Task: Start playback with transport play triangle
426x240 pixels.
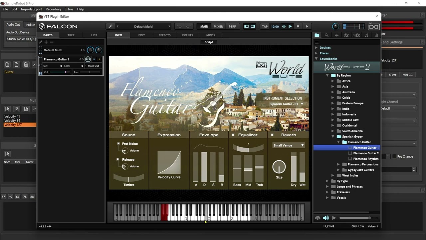Action: 307,26
